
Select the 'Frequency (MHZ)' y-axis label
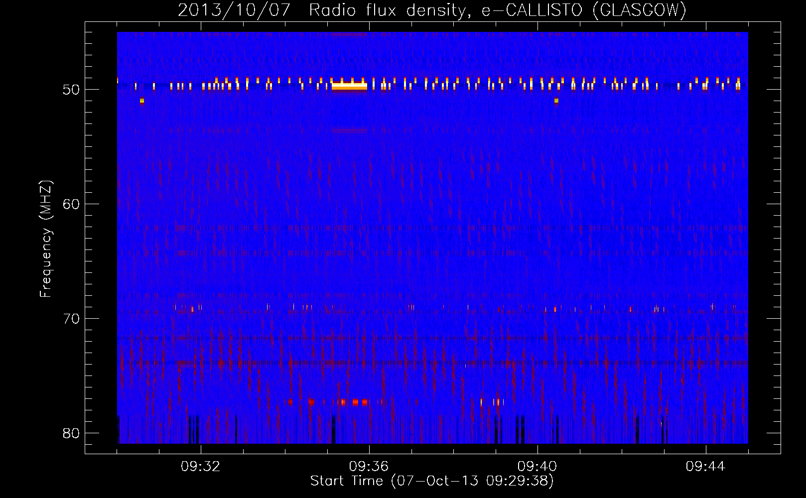(x=45, y=239)
